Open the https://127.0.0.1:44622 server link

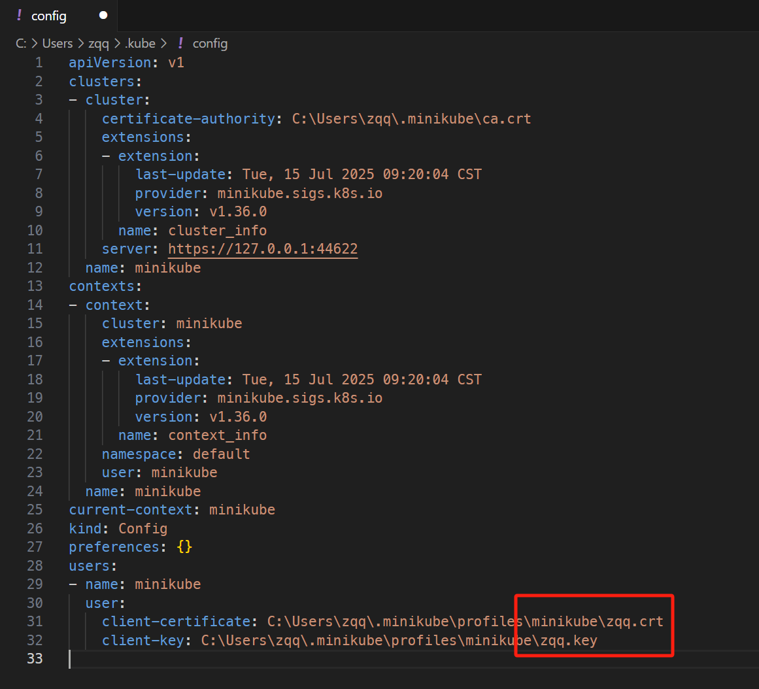263,249
